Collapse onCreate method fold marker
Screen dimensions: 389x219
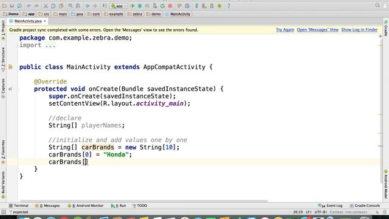click(18, 90)
